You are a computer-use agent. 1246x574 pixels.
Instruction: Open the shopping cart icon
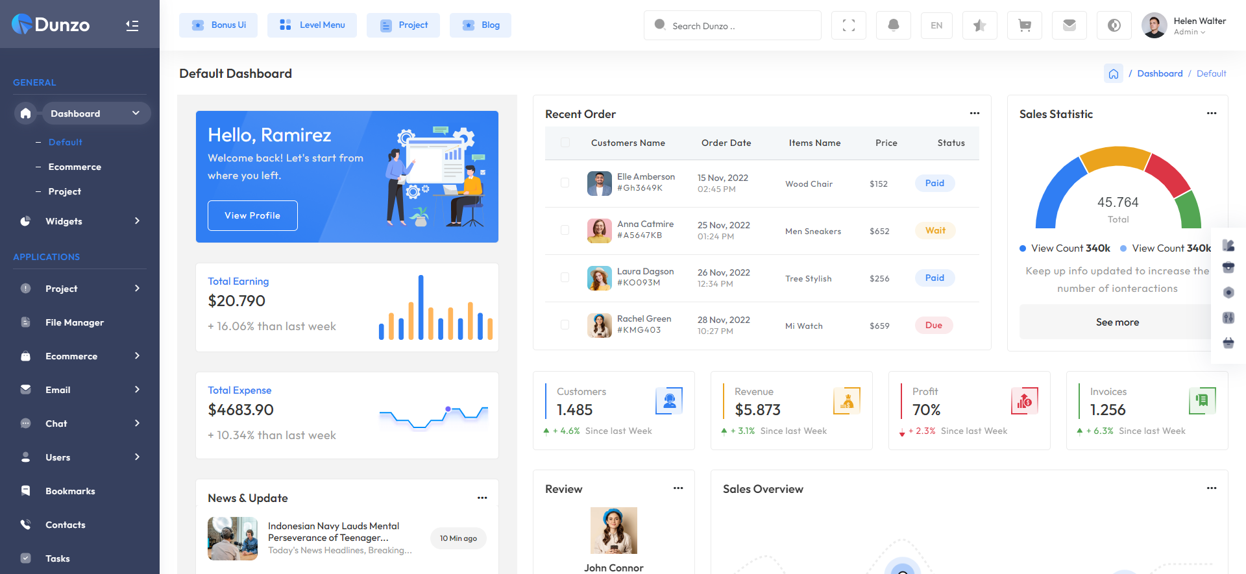click(x=1025, y=26)
